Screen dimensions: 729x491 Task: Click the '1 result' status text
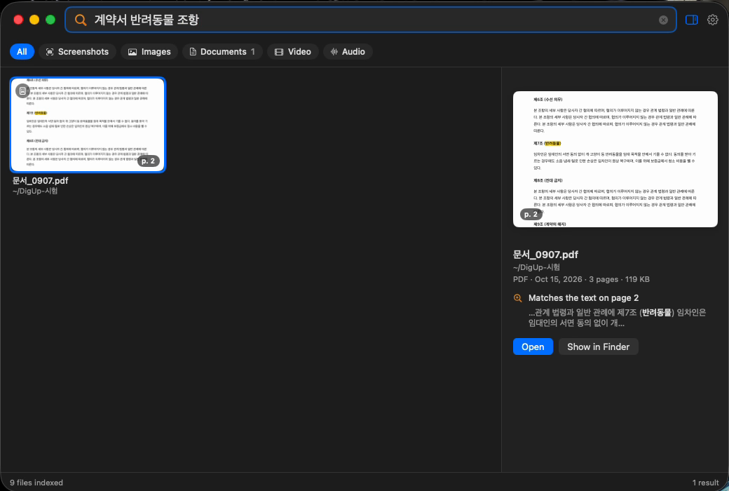pos(705,483)
